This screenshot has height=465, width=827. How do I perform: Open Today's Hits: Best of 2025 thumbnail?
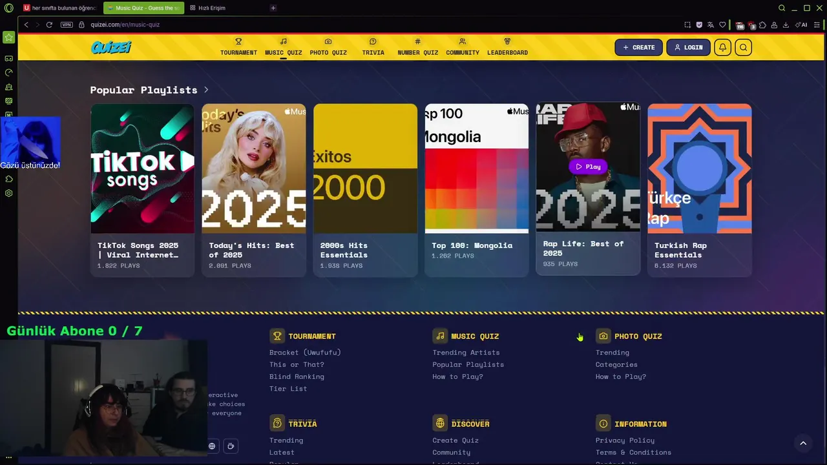(x=254, y=169)
